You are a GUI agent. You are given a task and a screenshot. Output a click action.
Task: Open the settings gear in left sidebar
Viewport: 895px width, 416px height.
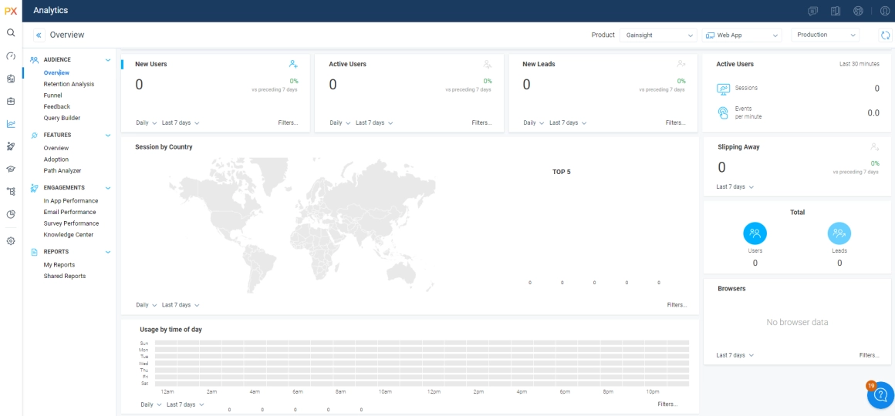pyautogui.click(x=10, y=241)
